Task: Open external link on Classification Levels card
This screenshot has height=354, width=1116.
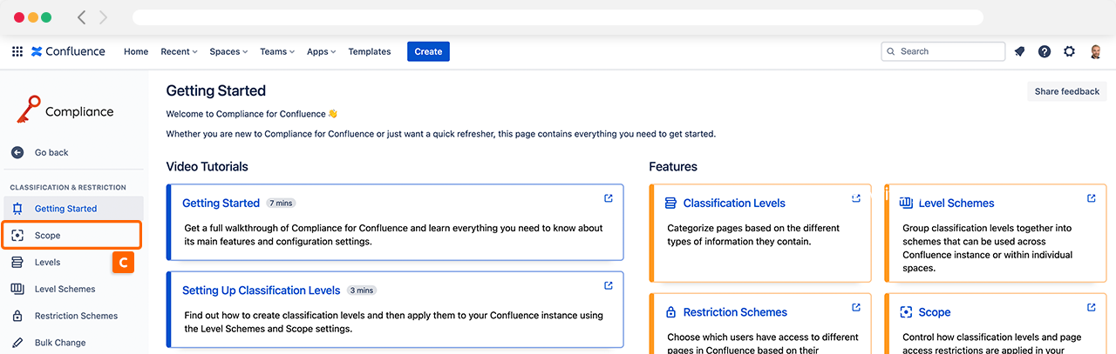Action: 856,198
